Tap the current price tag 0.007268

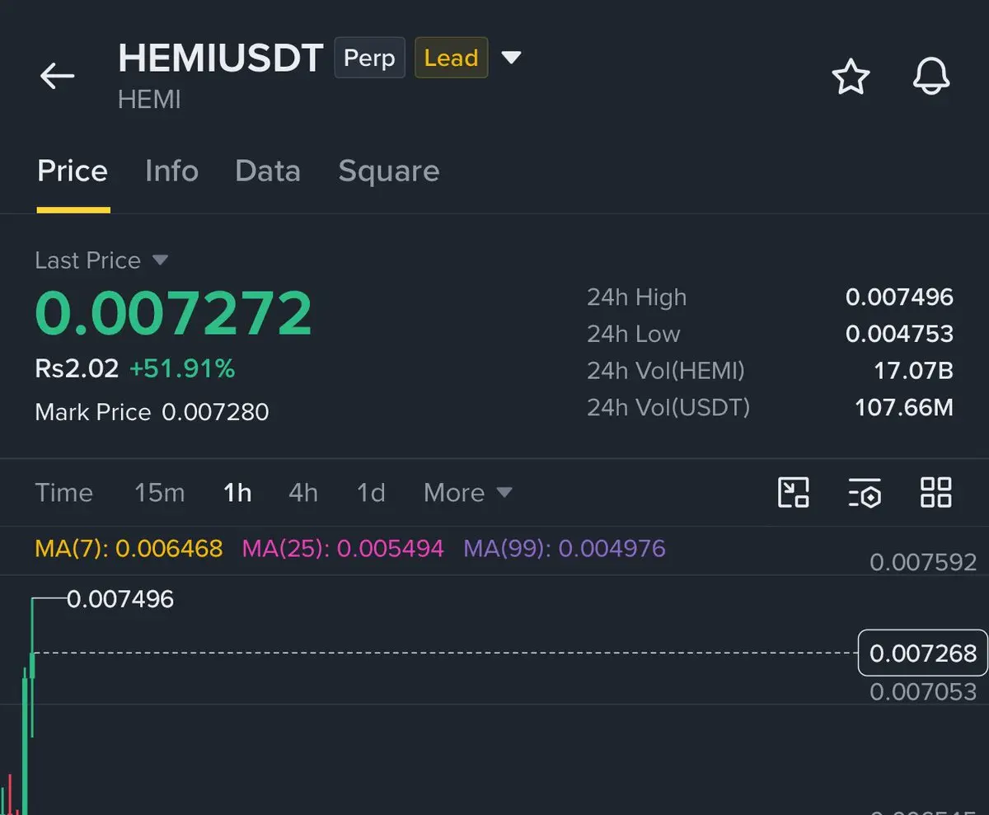923,653
